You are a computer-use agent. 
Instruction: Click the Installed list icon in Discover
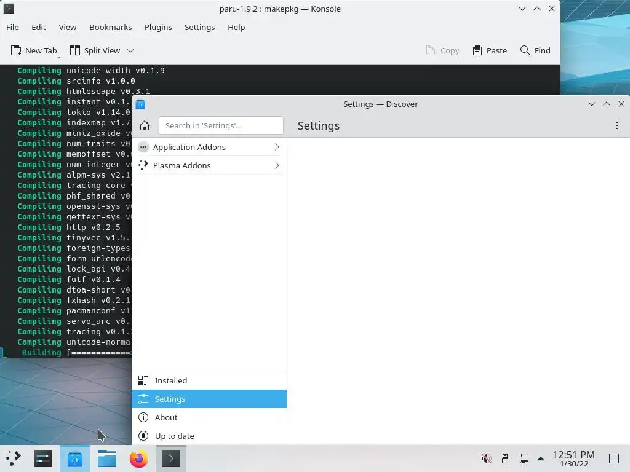[x=143, y=380]
